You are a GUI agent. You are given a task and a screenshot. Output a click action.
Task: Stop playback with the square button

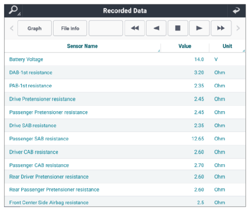(178, 28)
